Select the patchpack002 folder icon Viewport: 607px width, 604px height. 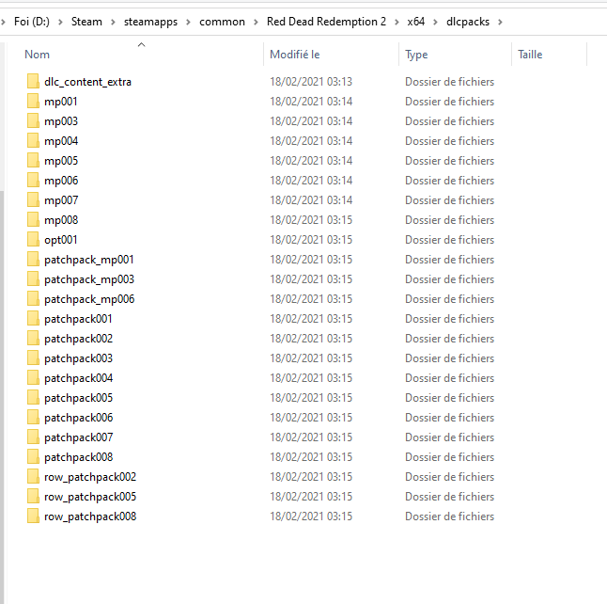33,339
